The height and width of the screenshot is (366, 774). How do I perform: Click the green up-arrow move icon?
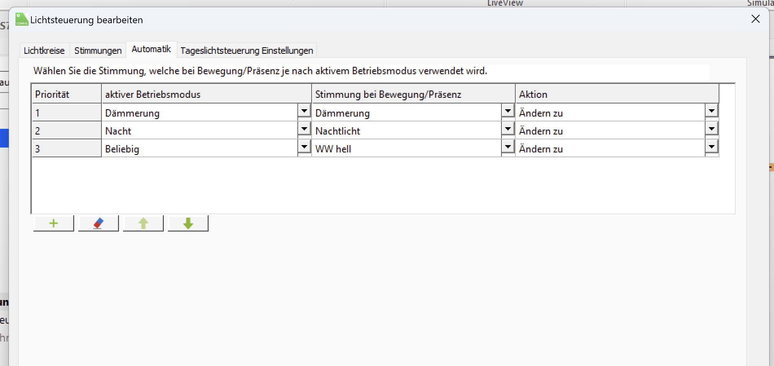click(143, 223)
